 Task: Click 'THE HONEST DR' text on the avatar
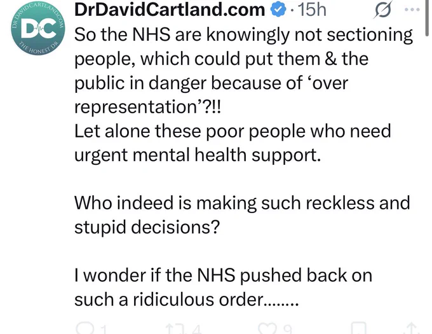(x=37, y=48)
